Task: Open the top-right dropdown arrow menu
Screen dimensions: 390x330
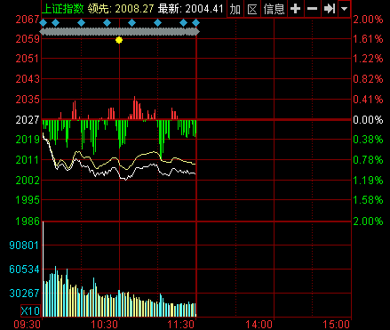Action: [x=344, y=9]
